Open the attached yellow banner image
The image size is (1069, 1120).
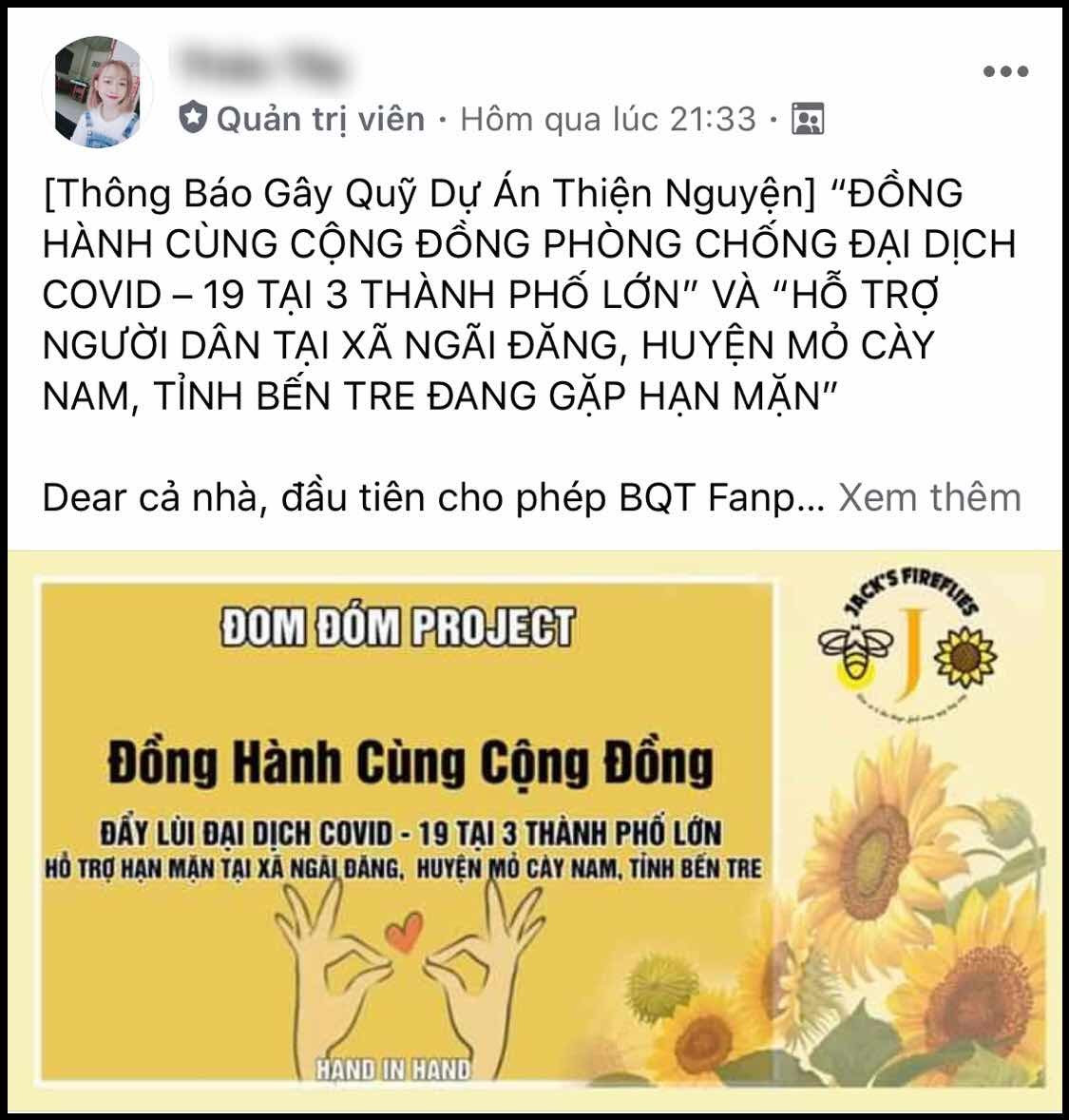tap(534, 829)
